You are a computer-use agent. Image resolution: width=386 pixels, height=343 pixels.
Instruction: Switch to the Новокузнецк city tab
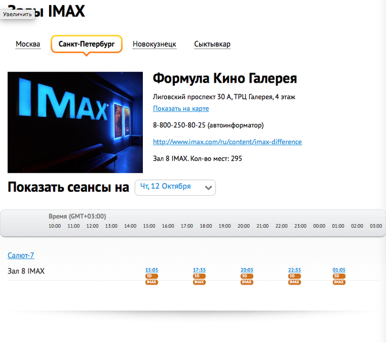tap(154, 44)
